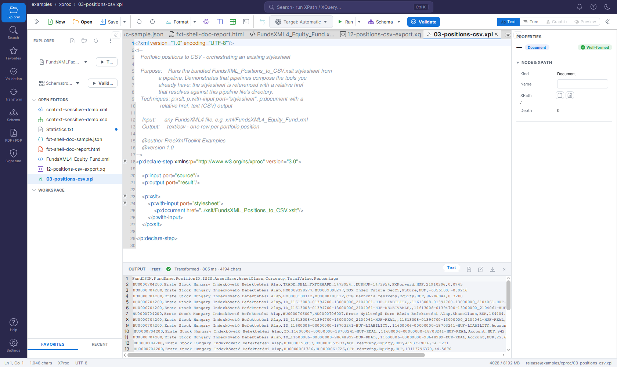Click the New button
Viewport: 617px width, 367px height.
56,22
